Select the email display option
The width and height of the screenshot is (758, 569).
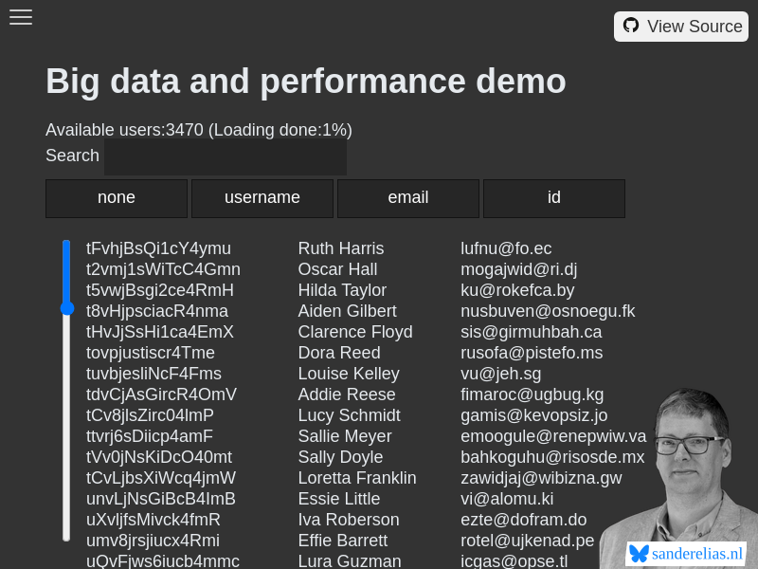click(x=407, y=197)
